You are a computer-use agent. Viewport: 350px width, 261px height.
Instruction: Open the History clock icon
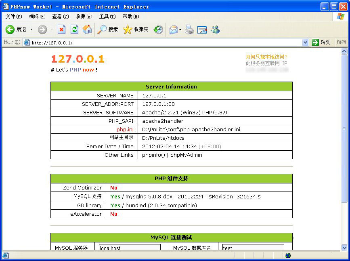(x=158, y=29)
